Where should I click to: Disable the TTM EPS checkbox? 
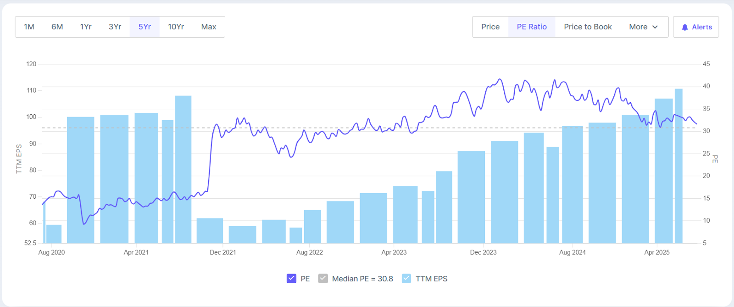coord(406,279)
